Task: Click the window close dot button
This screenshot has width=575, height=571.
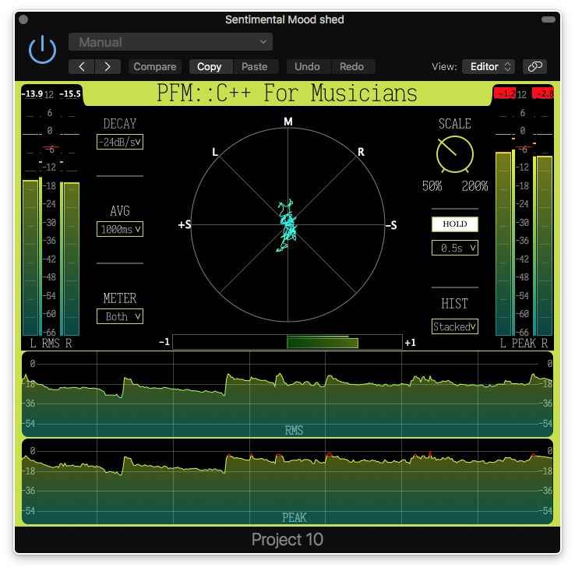Action: [23, 19]
